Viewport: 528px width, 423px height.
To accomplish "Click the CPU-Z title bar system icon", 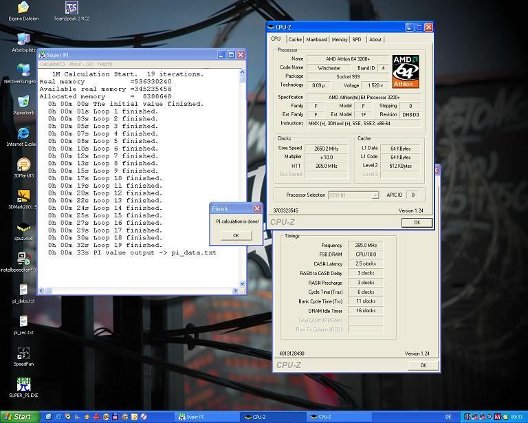I will point(271,28).
